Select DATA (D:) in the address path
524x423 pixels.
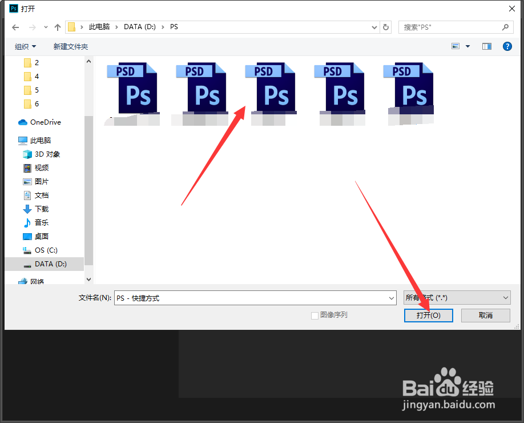140,27
